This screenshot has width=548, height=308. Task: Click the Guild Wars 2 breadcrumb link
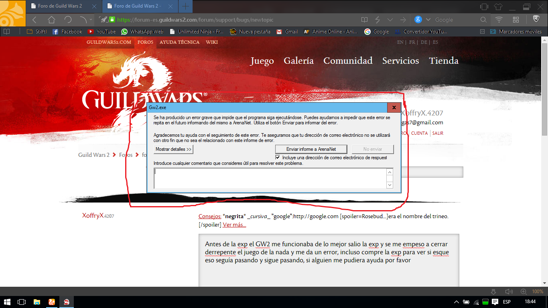[94, 155]
